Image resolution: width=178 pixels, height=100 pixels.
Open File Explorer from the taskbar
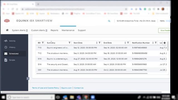coord(72,97)
